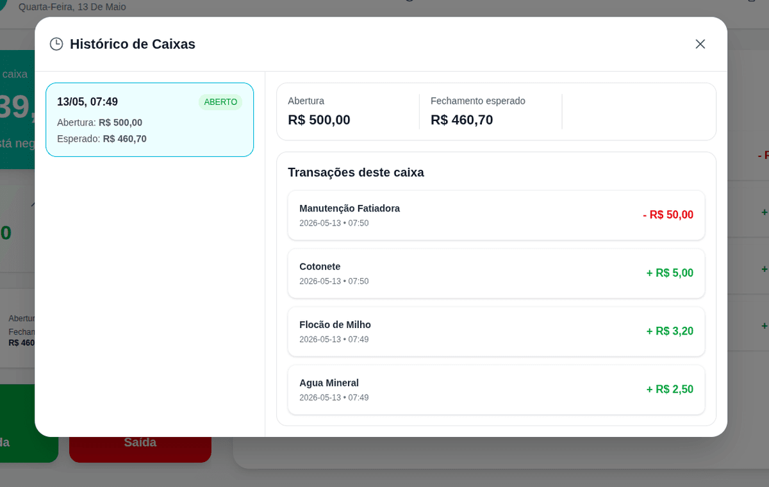Image resolution: width=769 pixels, height=487 pixels.
Task: Click the Abertura R$ 500,00 summary value
Action: (x=319, y=120)
